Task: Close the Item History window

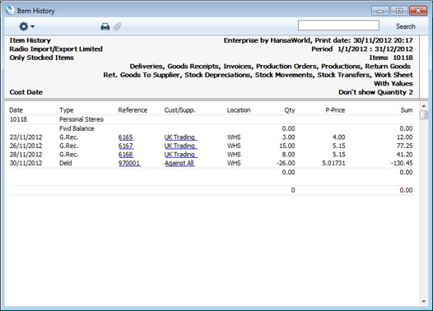Action: (418, 11)
